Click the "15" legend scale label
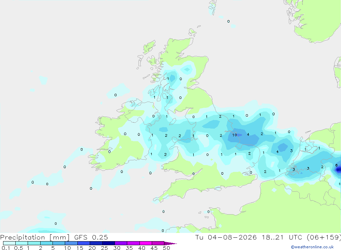Image resolution: width=341 pixels, height=250 pixels. tap(80, 248)
